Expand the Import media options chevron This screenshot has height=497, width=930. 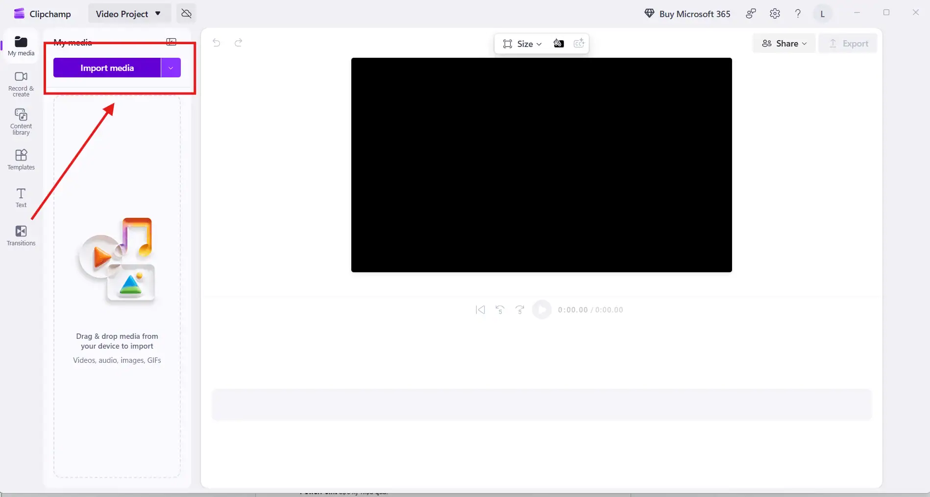171,68
